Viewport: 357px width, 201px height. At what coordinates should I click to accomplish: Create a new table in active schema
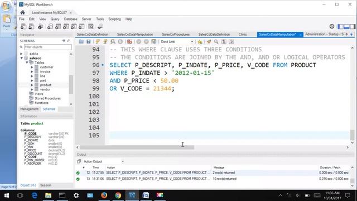(x=58, y=26)
